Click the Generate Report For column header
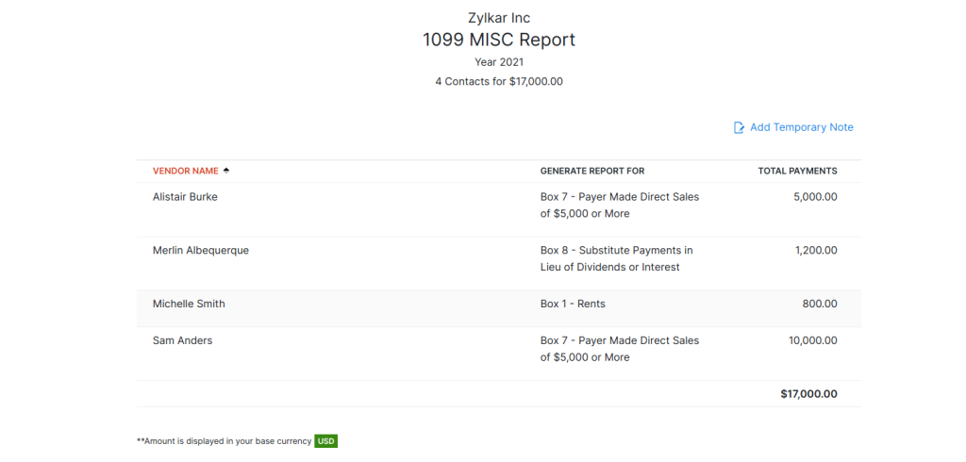 pyautogui.click(x=591, y=171)
